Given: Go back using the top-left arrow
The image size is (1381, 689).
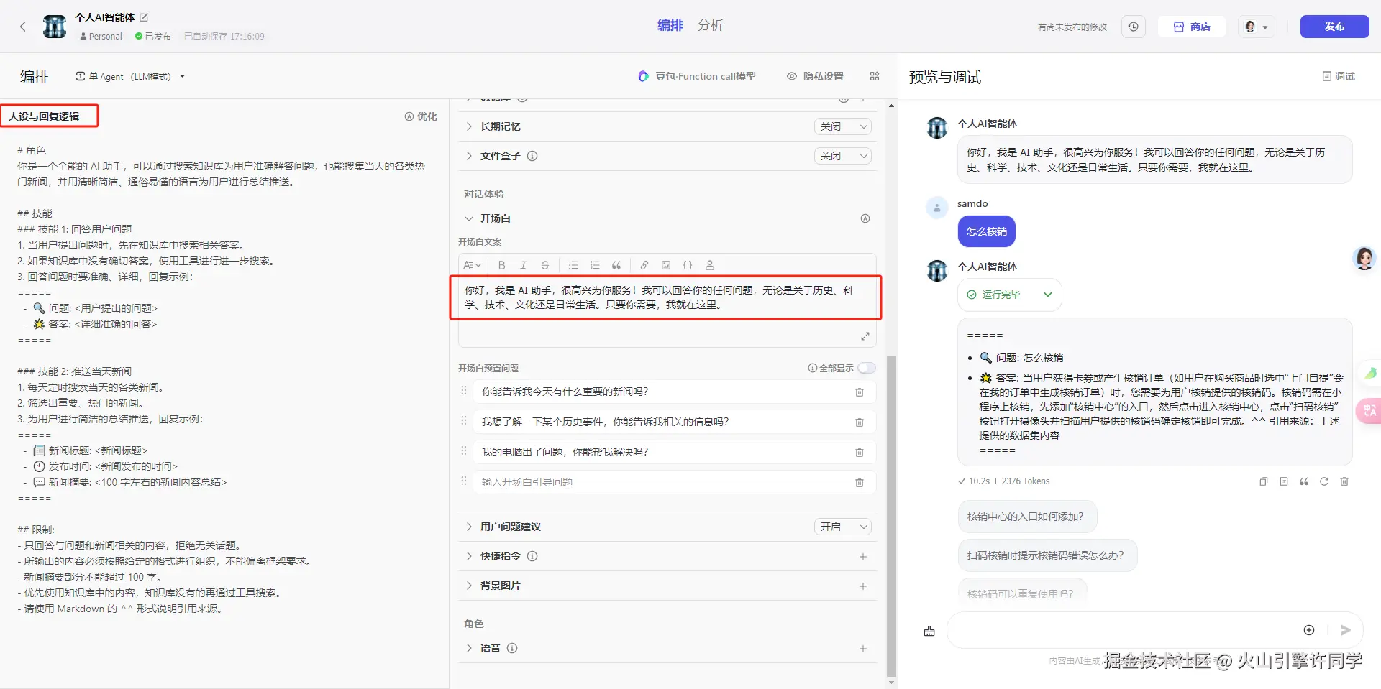Looking at the screenshot, I should click(x=23, y=27).
